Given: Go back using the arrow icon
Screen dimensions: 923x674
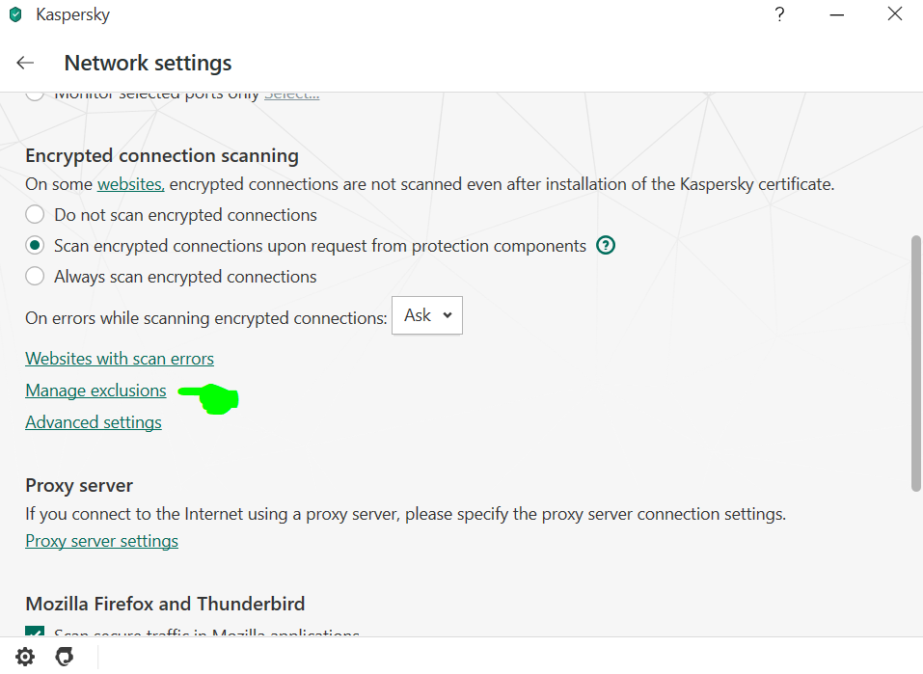Looking at the screenshot, I should [25, 63].
